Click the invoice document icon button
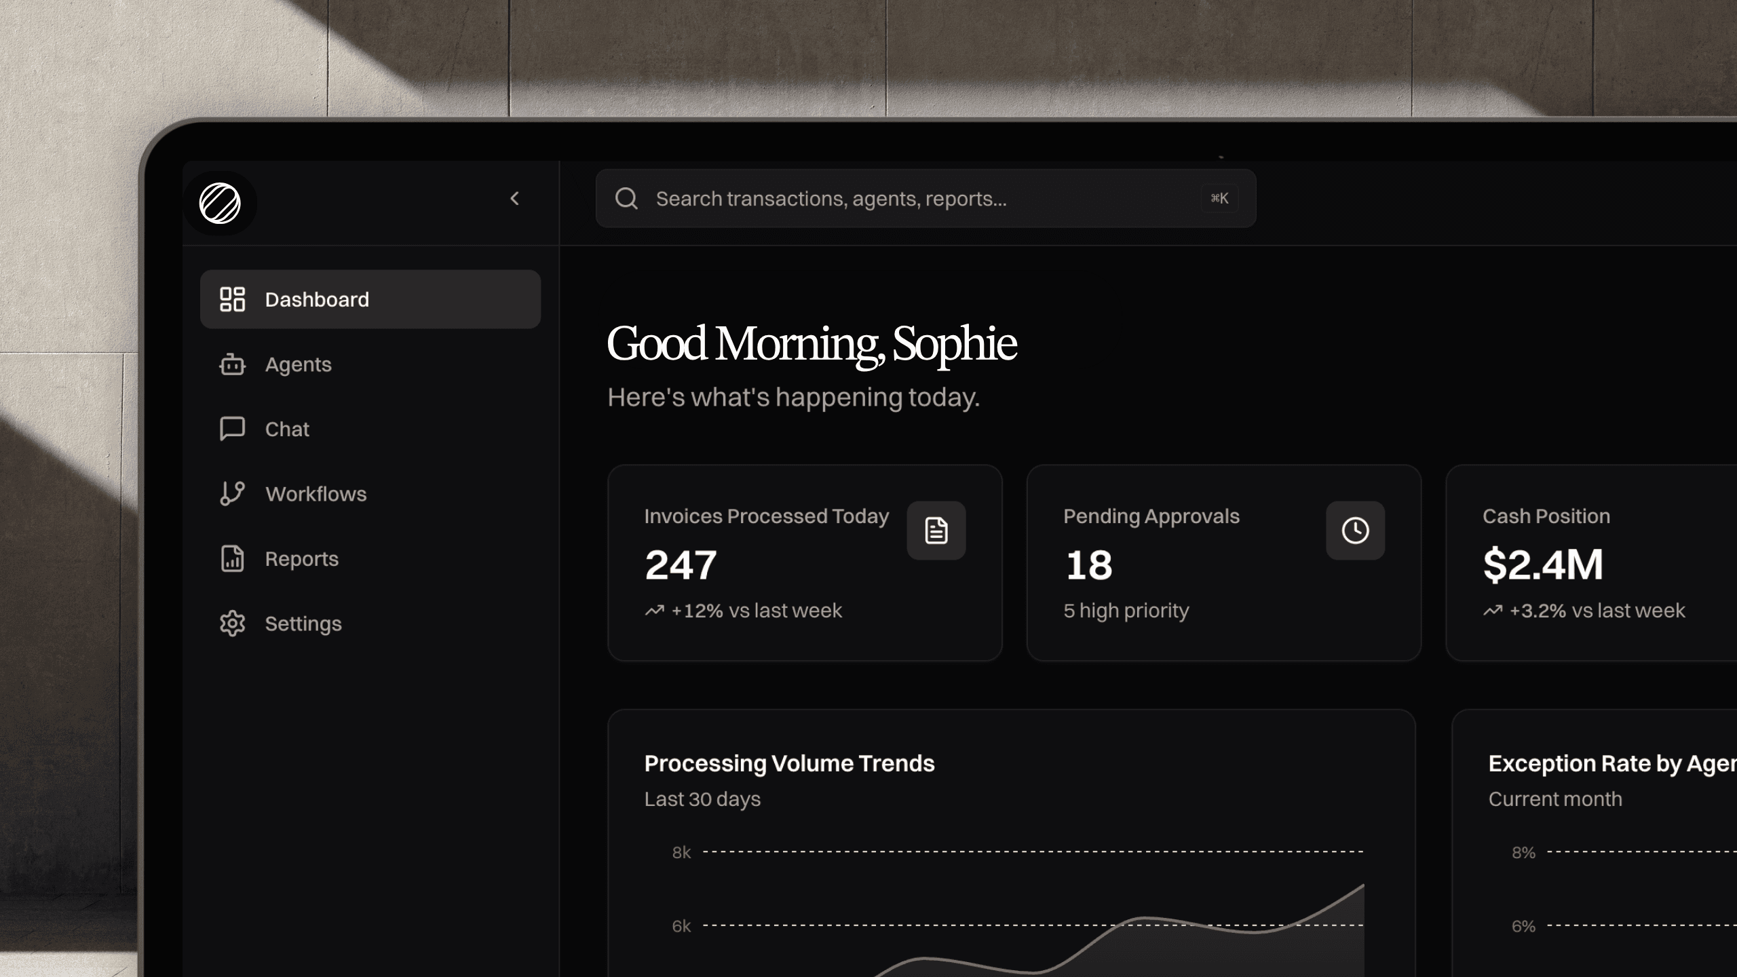This screenshot has height=977, width=1737. coord(936,531)
